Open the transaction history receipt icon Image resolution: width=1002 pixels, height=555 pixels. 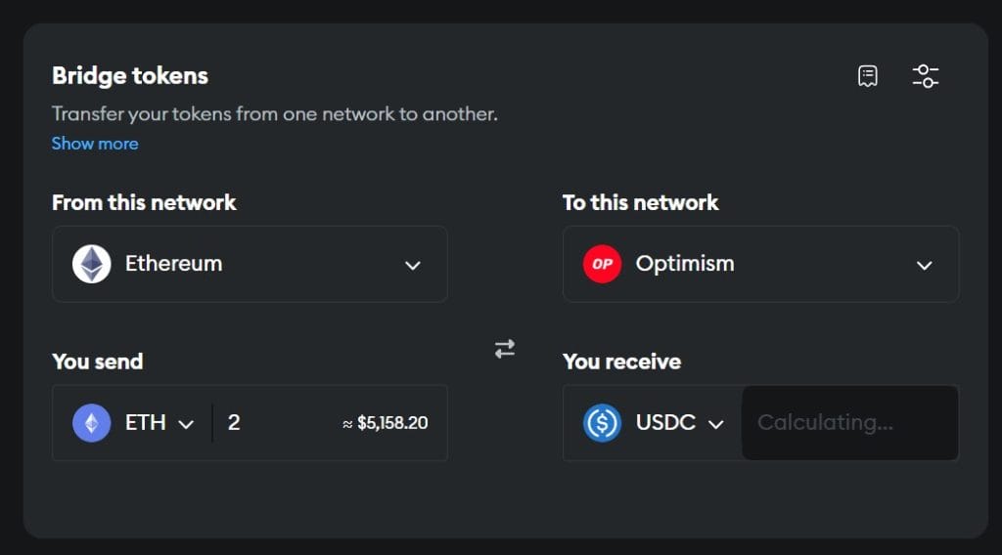tap(867, 76)
